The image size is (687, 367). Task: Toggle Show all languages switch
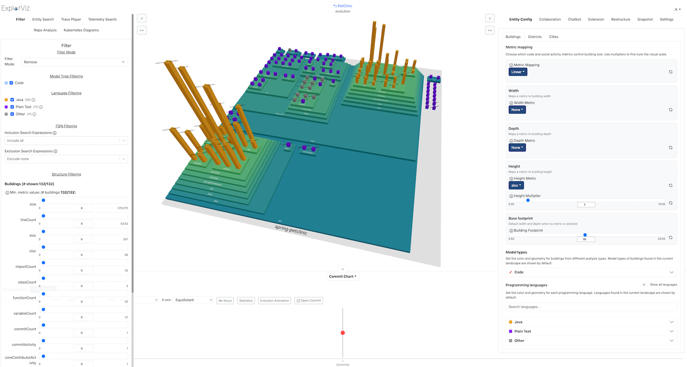coord(644,285)
